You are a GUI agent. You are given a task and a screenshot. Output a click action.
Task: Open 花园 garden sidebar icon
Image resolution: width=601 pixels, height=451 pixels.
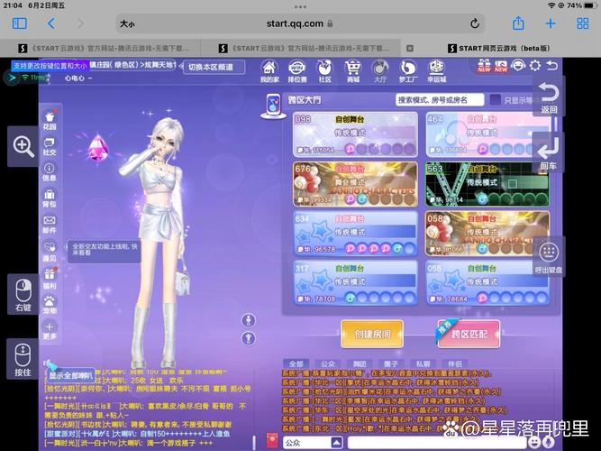pyautogui.click(x=50, y=119)
